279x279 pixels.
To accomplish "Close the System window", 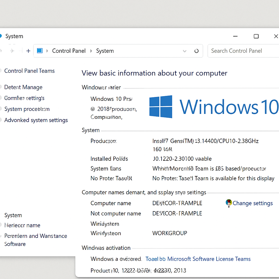I will point(276,36).
